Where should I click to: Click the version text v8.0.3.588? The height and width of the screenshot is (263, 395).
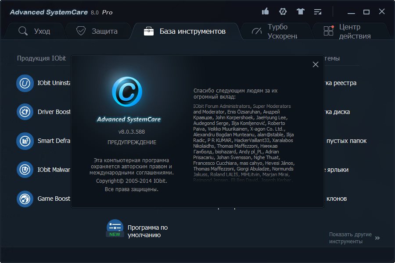[x=132, y=131]
